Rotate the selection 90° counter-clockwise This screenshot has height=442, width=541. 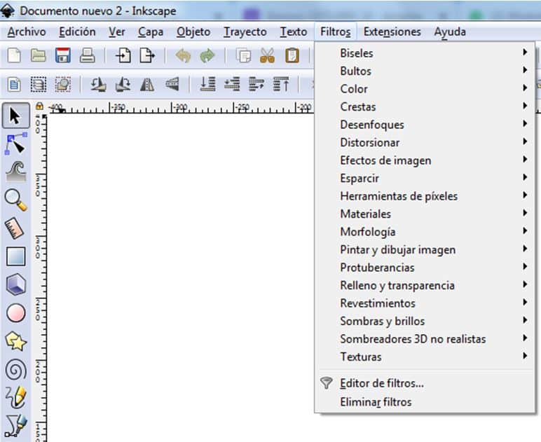tap(98, 85)
